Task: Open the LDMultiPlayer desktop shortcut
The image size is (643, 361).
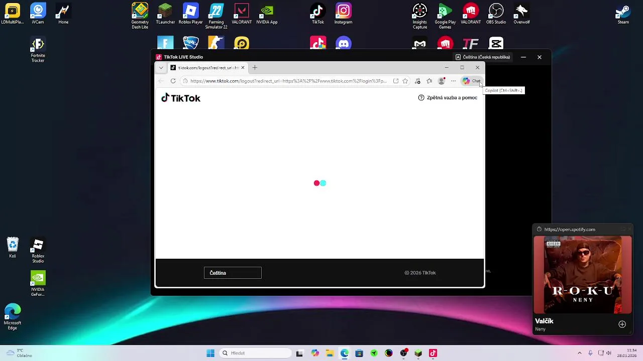Action: pos(13,14)
